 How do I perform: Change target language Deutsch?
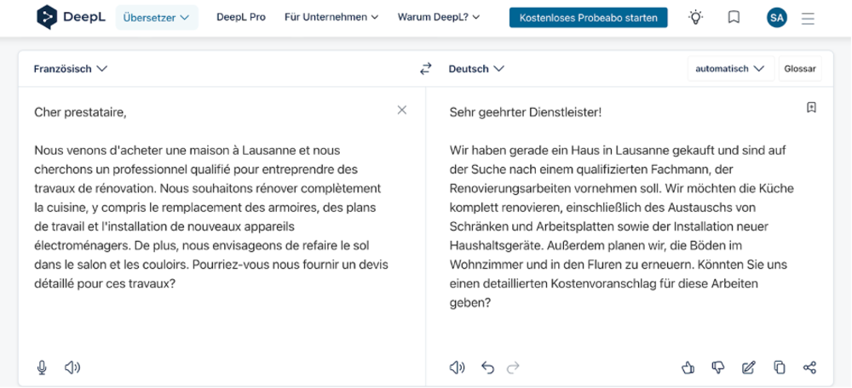click(x=476, y=69)
